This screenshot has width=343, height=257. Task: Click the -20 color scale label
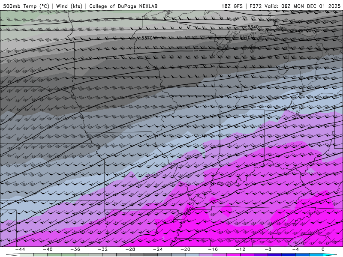coord(186,249)
